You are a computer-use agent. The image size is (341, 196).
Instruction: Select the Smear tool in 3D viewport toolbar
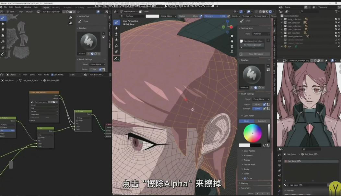click(x=117, y=34)
